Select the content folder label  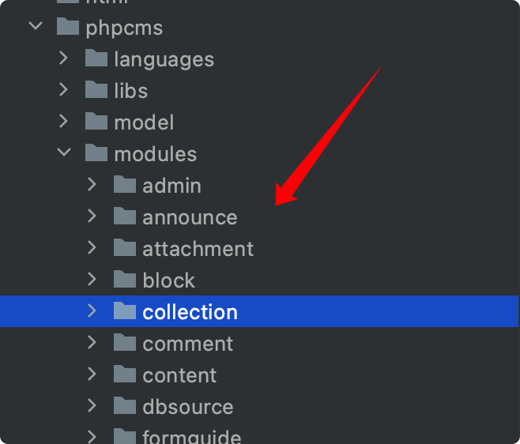(x=179, y=375)
